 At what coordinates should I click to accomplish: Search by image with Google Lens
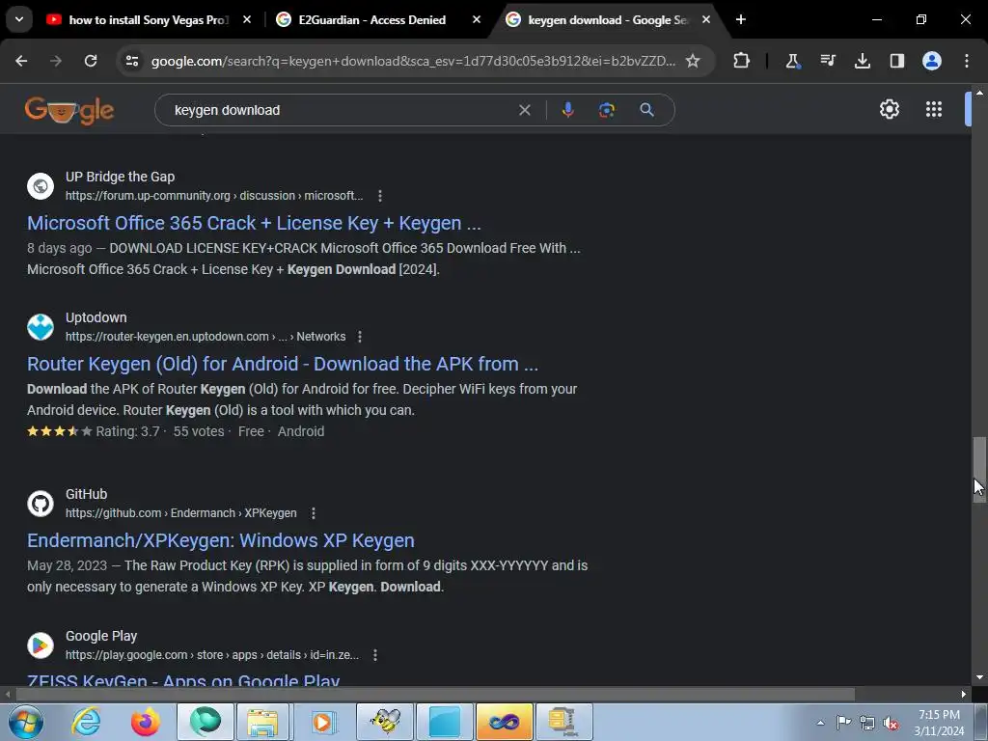point(606,110)
